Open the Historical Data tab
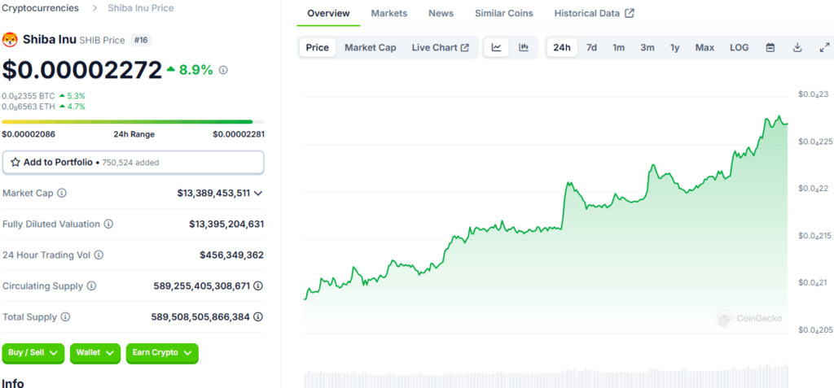 pyautogui.click(x=594, y=13)
